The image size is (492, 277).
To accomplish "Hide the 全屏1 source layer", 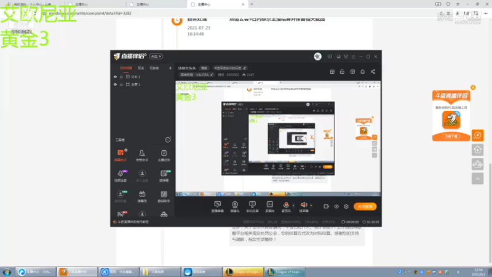I will click(x=115, y=84).
